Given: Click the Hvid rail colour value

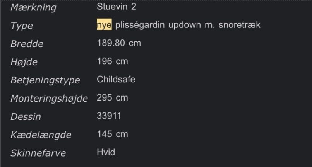Looking at the screenshot, I should pyautogui.click(x=106, y=152).
